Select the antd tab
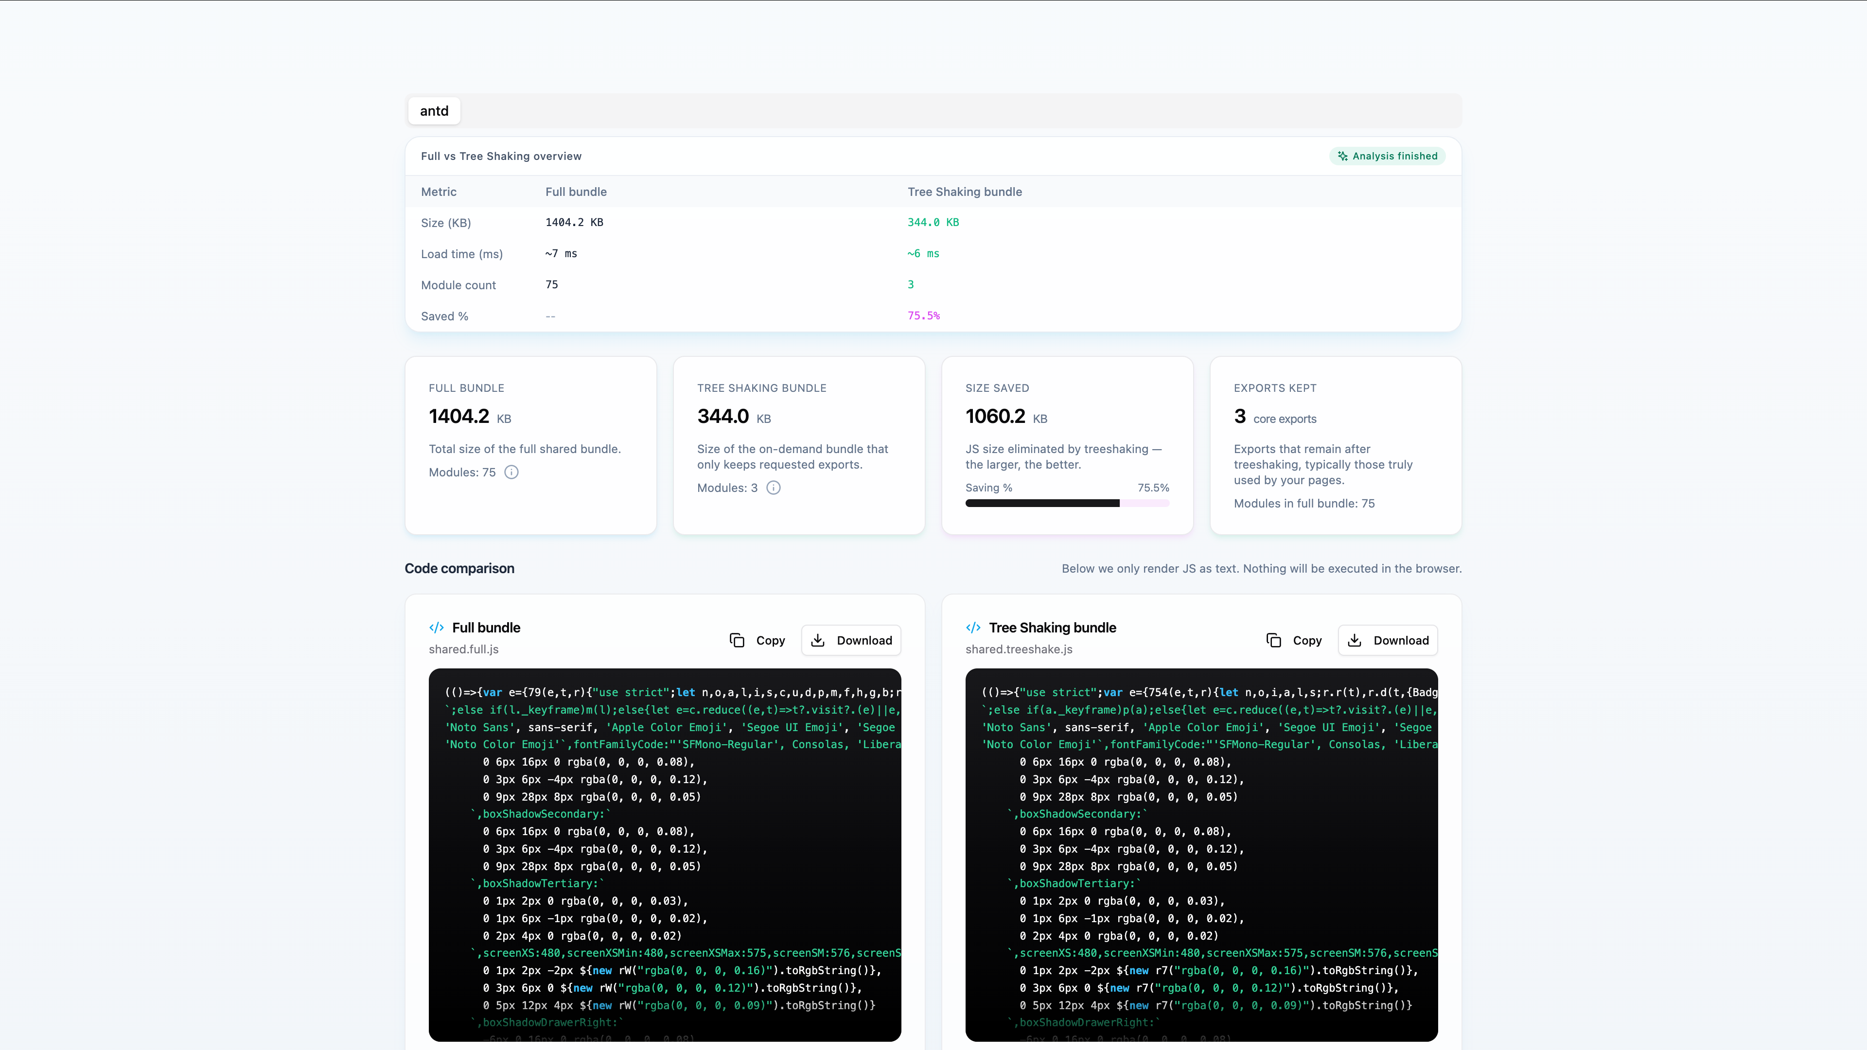Image resolution: width=1867 pixels, height=1050 pixels. [x=434, y=111]
